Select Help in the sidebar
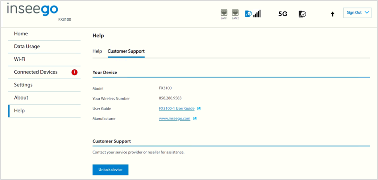This screenshot has height=180, width=378. coord(44,111)
